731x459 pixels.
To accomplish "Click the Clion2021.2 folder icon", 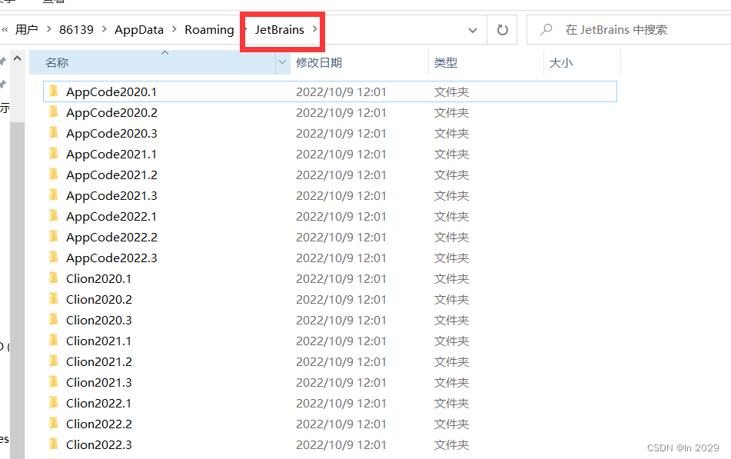I will pos(54,361).
